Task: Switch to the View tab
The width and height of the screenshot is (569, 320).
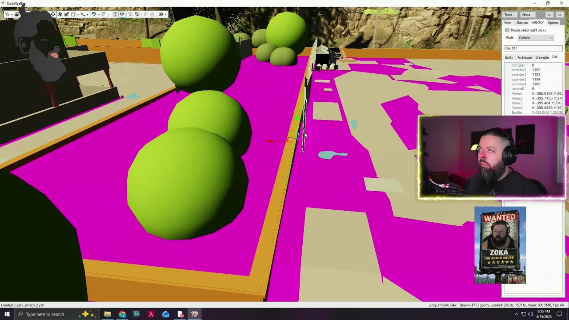Action: click(507, 23)
